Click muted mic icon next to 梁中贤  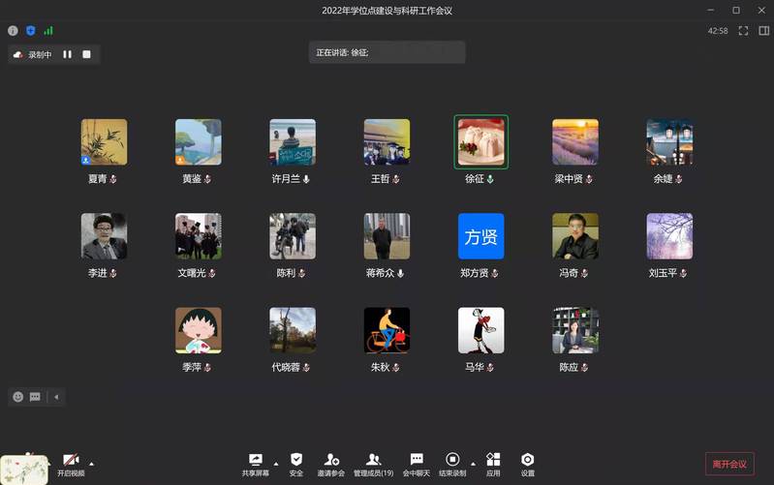coord(589,179)
